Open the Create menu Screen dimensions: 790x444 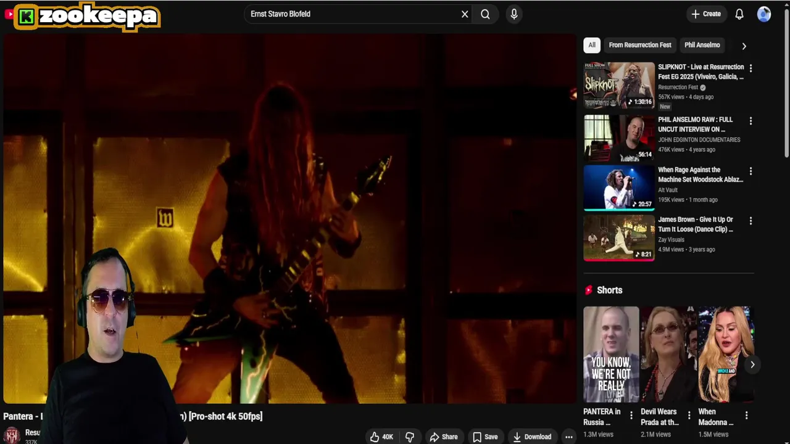pyautogui.click(x=706, y=14)
